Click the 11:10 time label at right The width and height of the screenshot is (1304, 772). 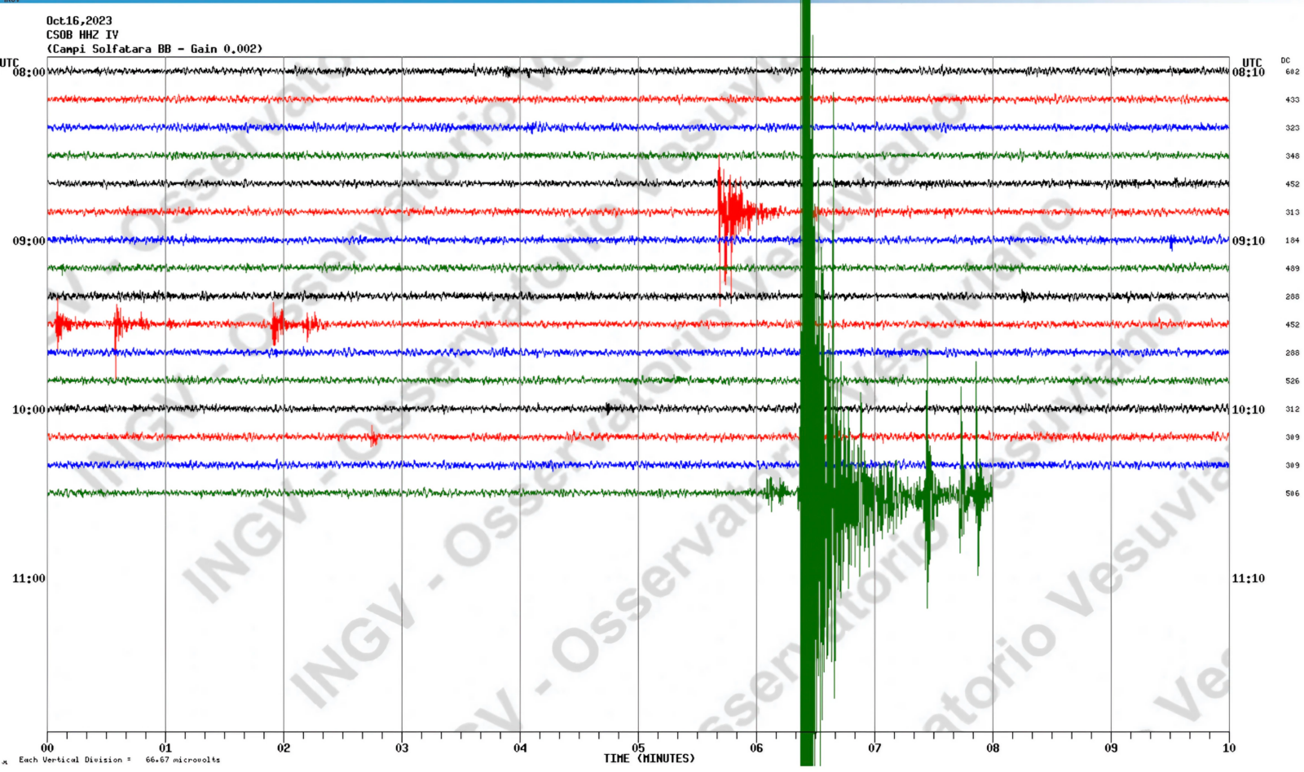[1249, 578]
